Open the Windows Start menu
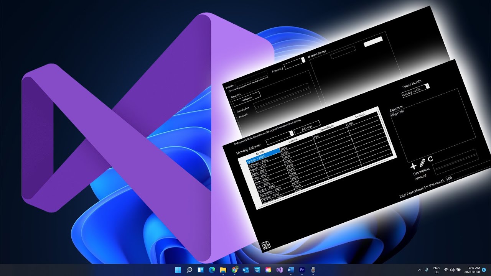The height and width of the screenshot is (276, 491). coord(178,270)
